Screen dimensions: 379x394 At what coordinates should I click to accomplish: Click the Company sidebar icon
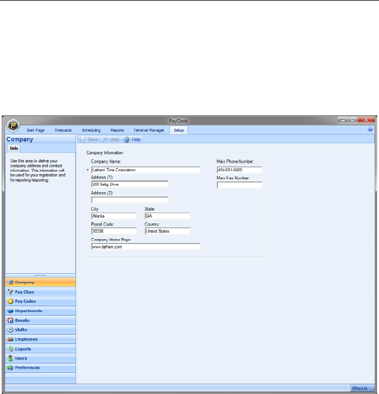click(x=10, y=282)
